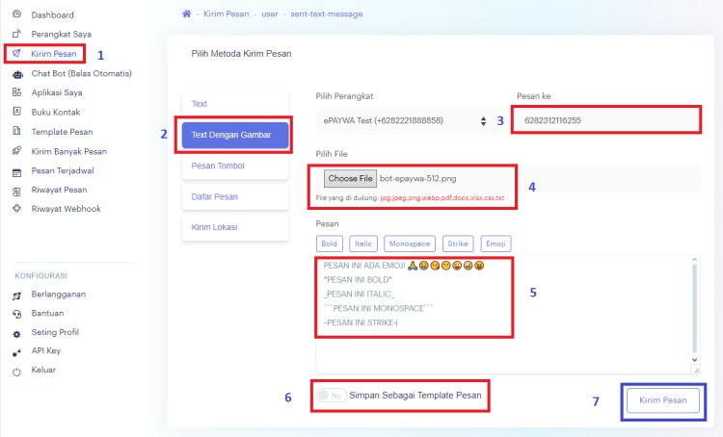Image resolution: width=723 pixels, height=437 pixels.
Task: Click the Keluar power icon
Action: click(17, 373)
